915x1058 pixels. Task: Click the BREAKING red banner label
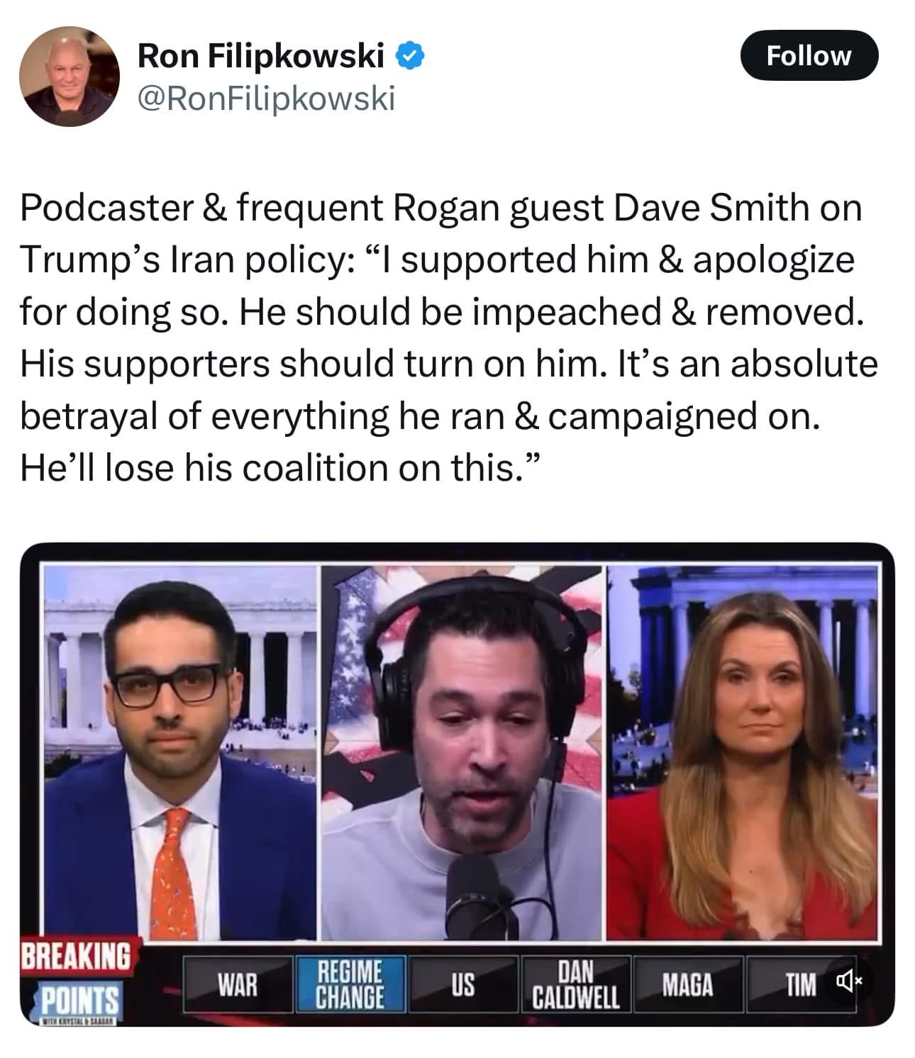click(75, 956)
